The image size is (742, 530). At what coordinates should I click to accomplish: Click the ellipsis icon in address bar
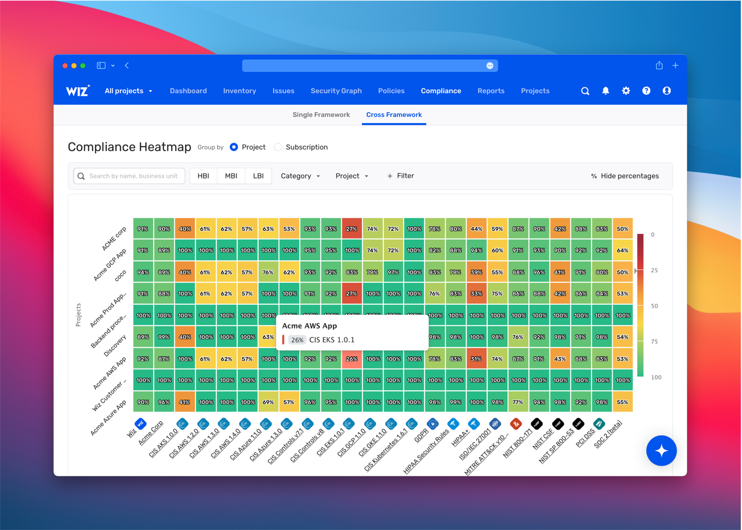point(490,66)
